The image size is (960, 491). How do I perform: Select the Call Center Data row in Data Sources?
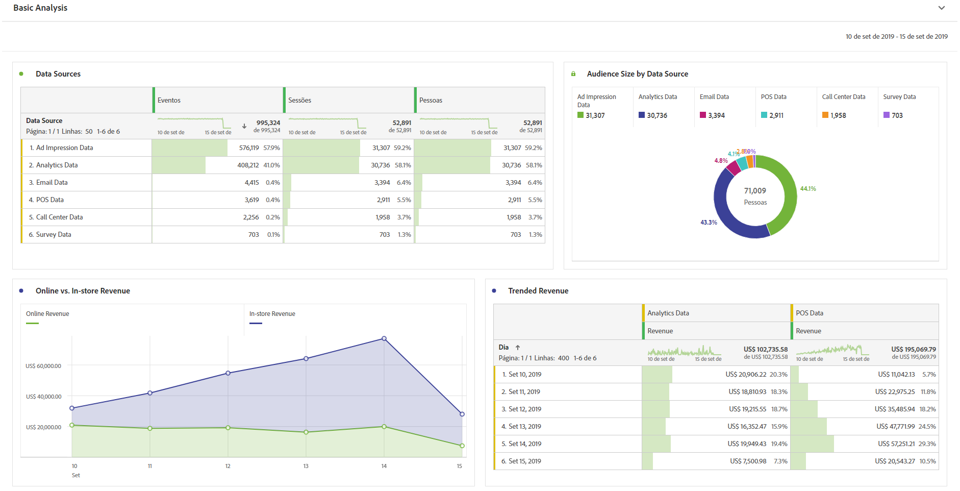tap(283, 217)
